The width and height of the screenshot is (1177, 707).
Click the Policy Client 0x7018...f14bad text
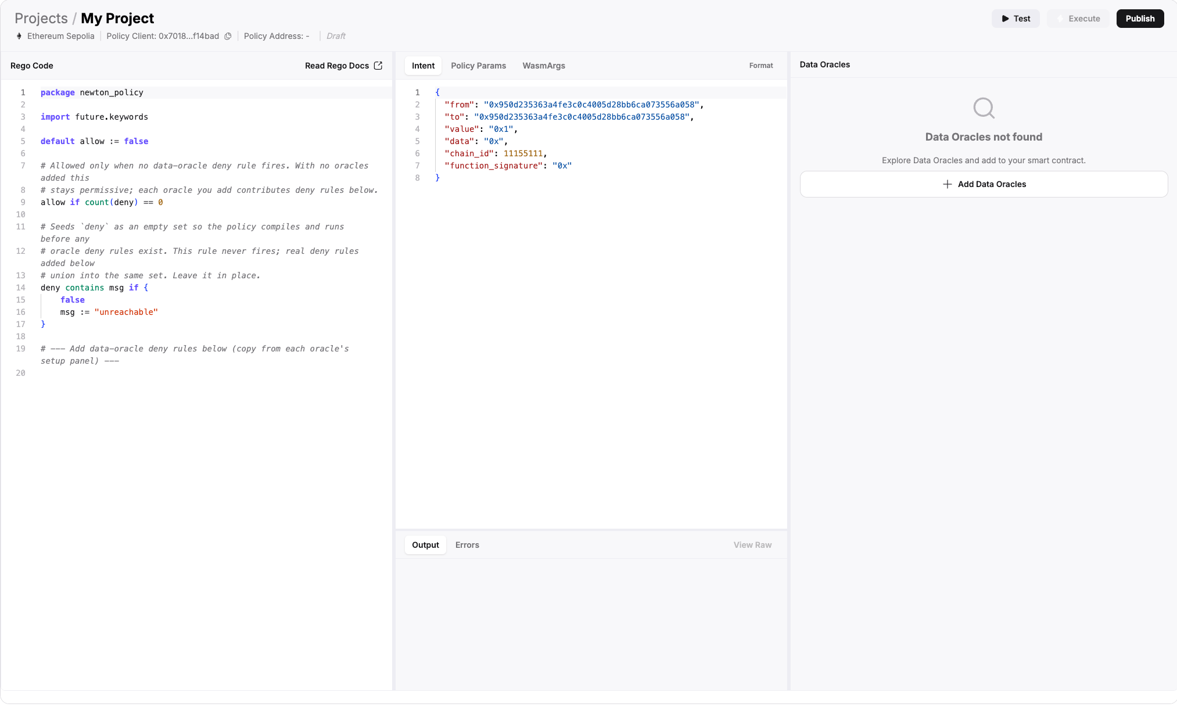163,36
